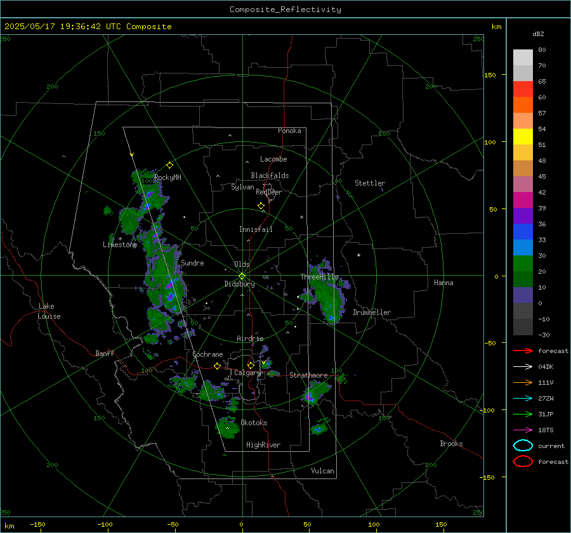Click the km unit label at top right
The height and width of the screenshot is (533, 571).
(x=496, y=27)
